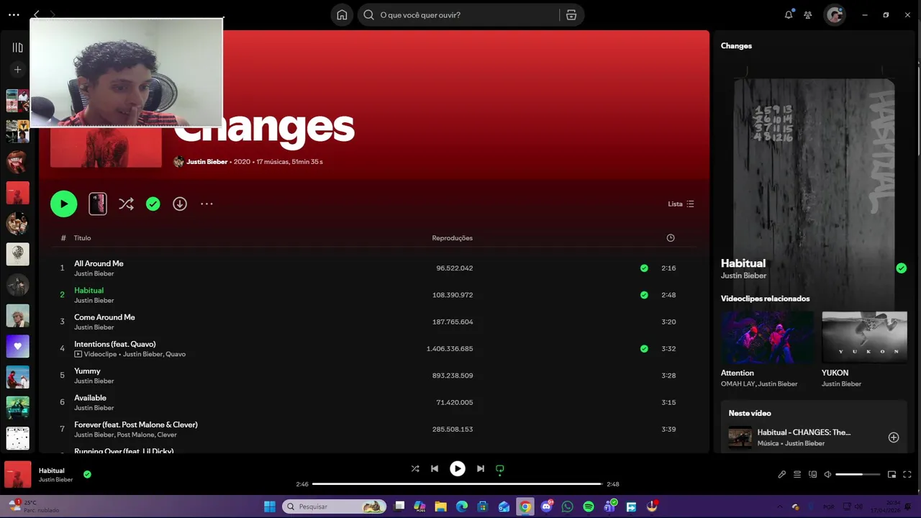This screenshot has width=921, height=518.
Task: Open the Lista view dropdown
Action: click(x=681, y=204)
